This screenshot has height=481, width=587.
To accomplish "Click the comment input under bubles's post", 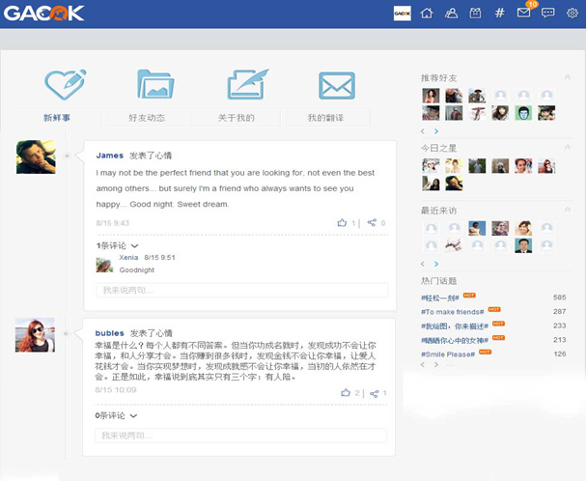I will [x=240, y=436].
